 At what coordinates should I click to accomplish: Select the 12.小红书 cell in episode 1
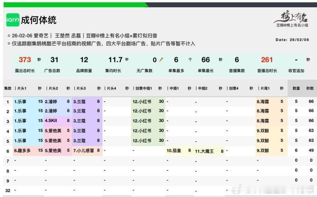click(141, 102)
